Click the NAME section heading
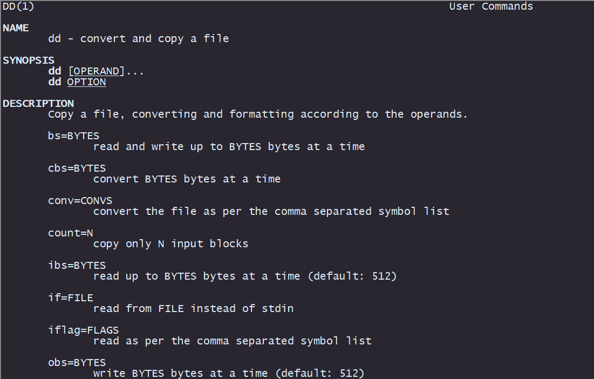Screen dimensions: 594x379 (x=16, y=28)
